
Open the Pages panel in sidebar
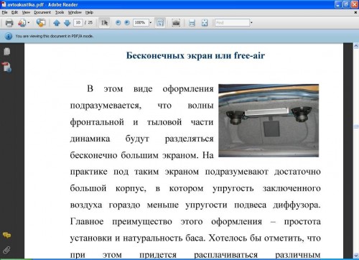pos(6,51)
